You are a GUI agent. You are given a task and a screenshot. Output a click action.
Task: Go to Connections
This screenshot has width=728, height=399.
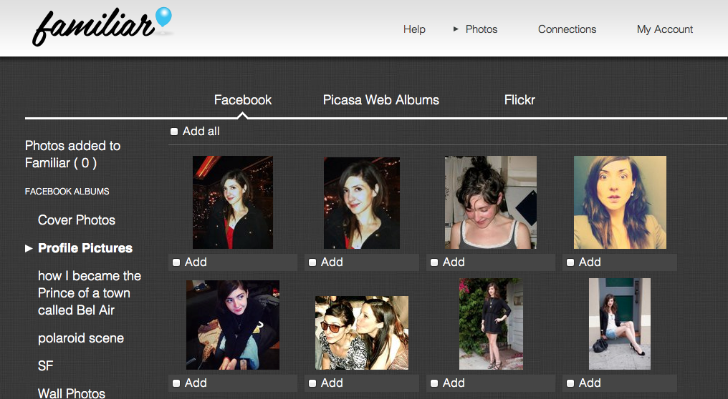pos(567,29)
